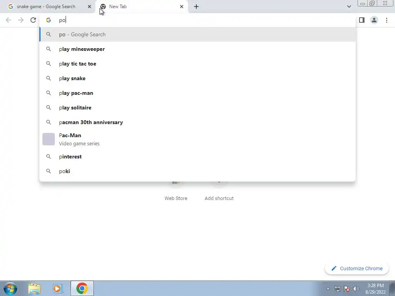The image size is (395, 296).
Task: Open Action Center flag icon
Action: [x=347, y=289]
